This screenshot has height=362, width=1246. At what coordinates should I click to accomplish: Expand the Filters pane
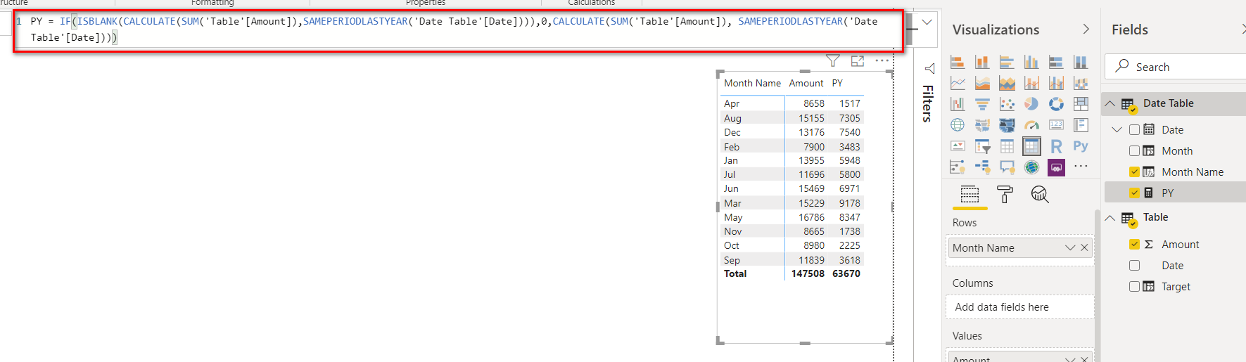[x=929, y=68]
